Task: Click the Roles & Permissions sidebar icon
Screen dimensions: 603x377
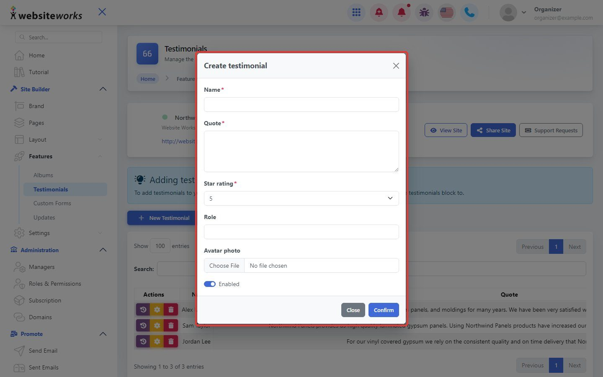Action: pyautogui.click(x=19, y=284)
